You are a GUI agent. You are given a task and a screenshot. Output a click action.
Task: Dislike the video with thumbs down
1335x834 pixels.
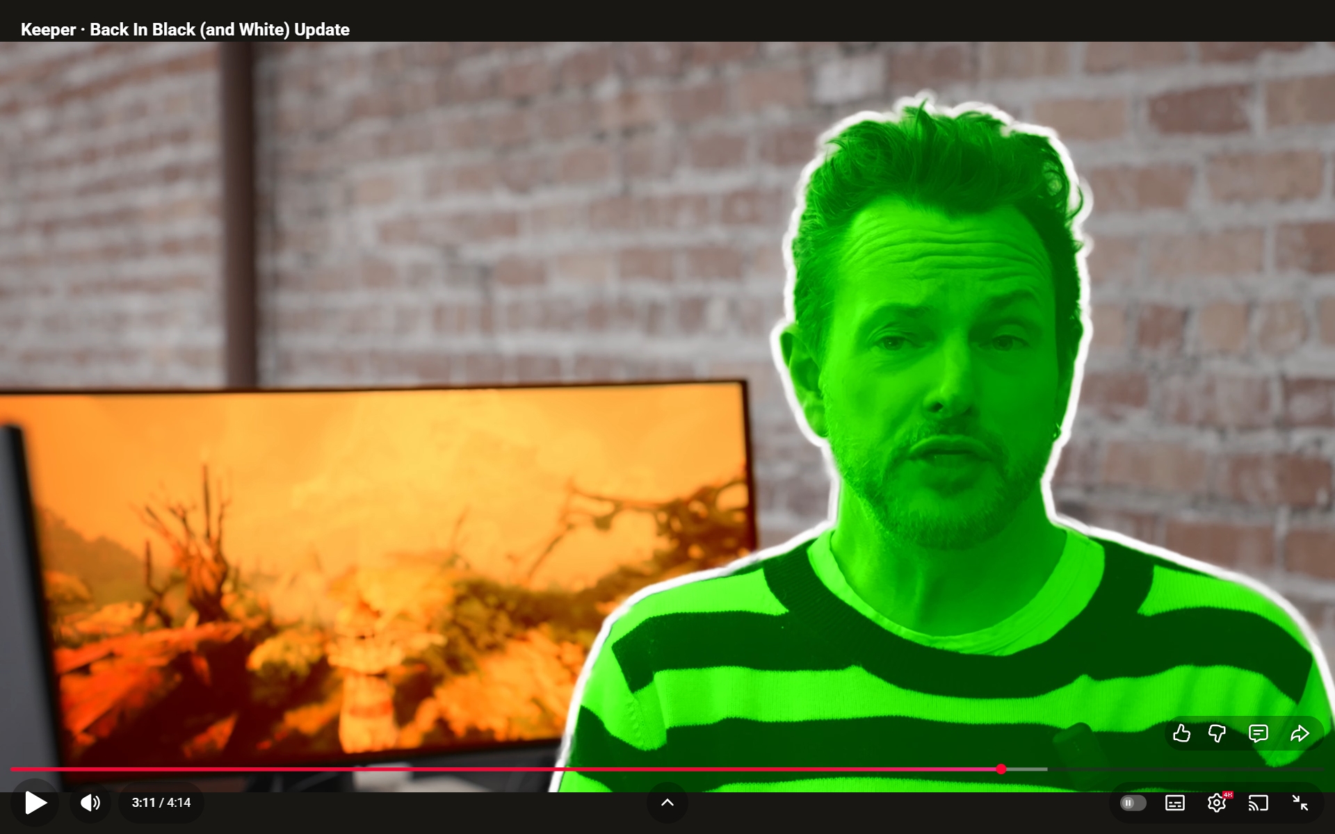point(1217,733)
